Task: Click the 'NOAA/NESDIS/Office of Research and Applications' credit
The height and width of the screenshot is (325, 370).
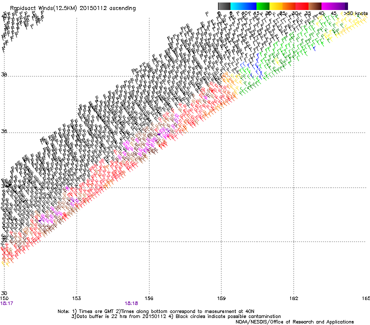Action: (x=294, y=322)
